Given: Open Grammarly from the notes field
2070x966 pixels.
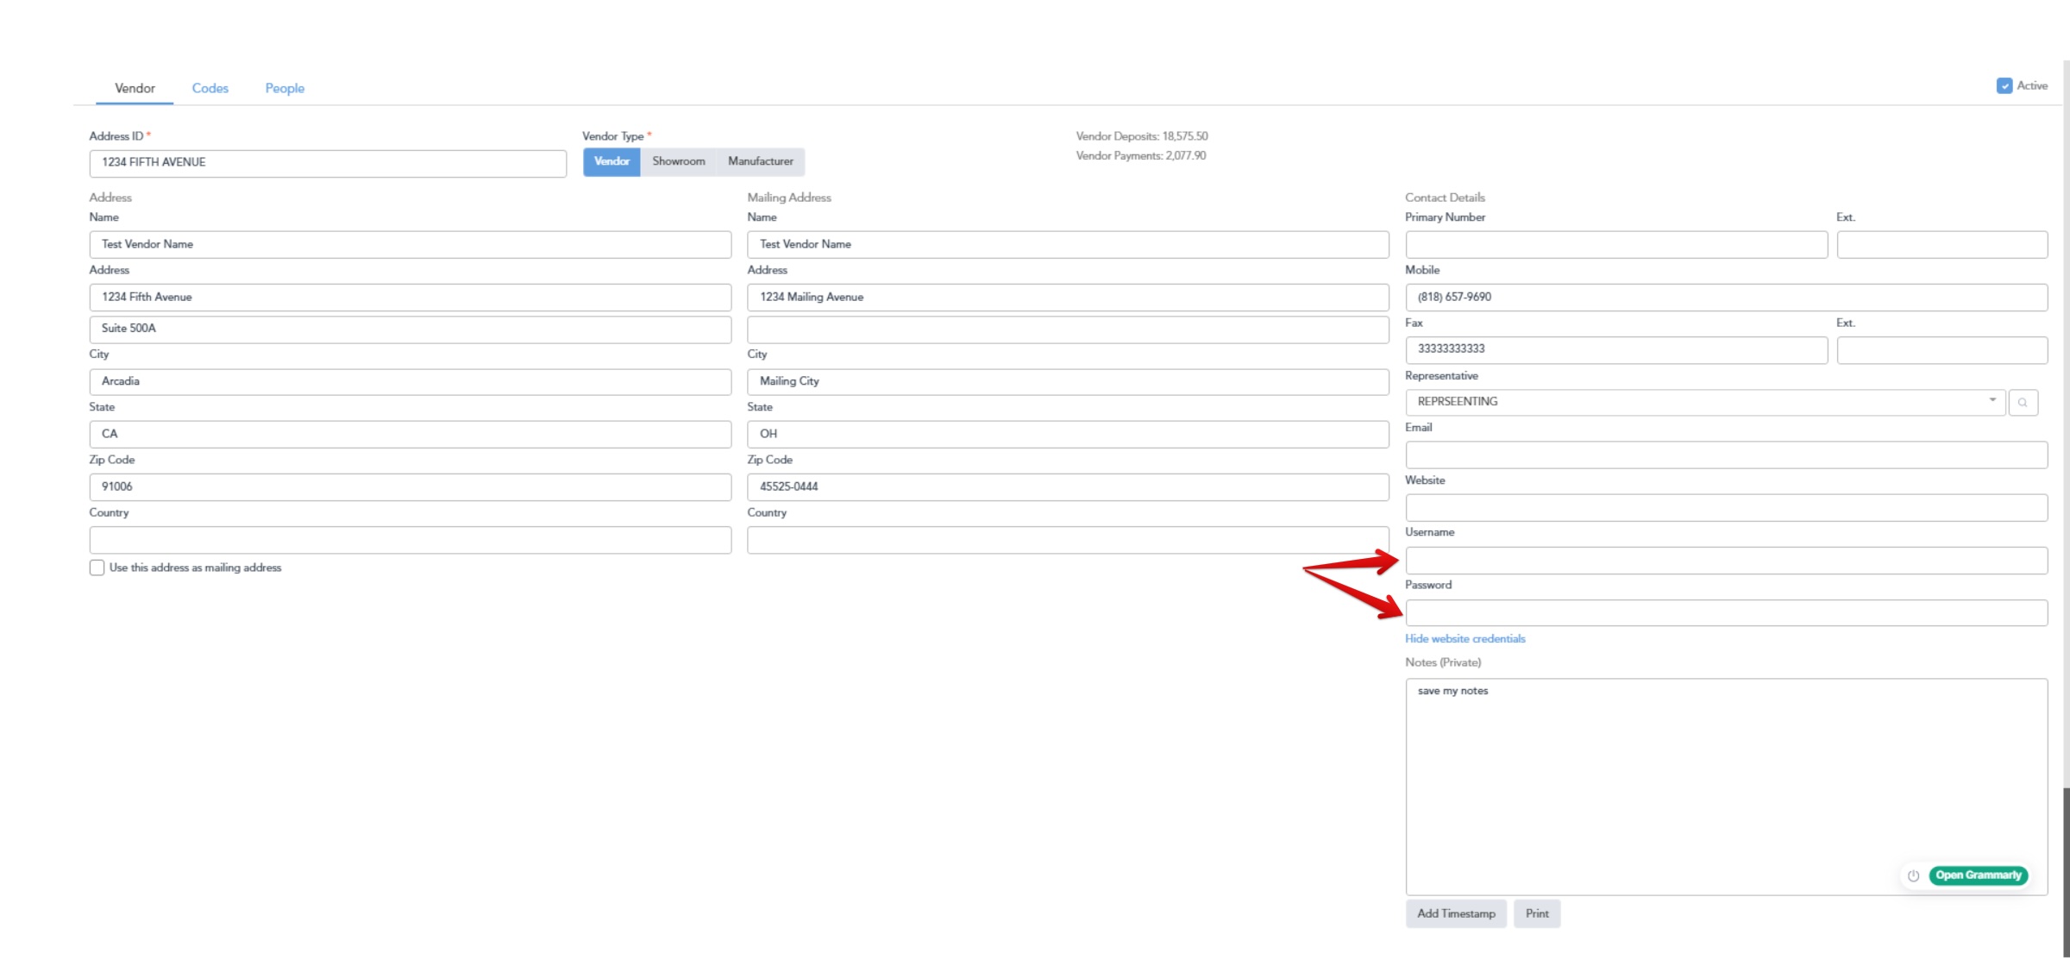Looking at the screenshot, I should tap(1978, 875).
